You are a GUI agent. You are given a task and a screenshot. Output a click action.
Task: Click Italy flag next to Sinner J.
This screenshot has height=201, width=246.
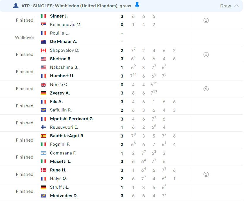pyautogui.click(x=43, y=16)
